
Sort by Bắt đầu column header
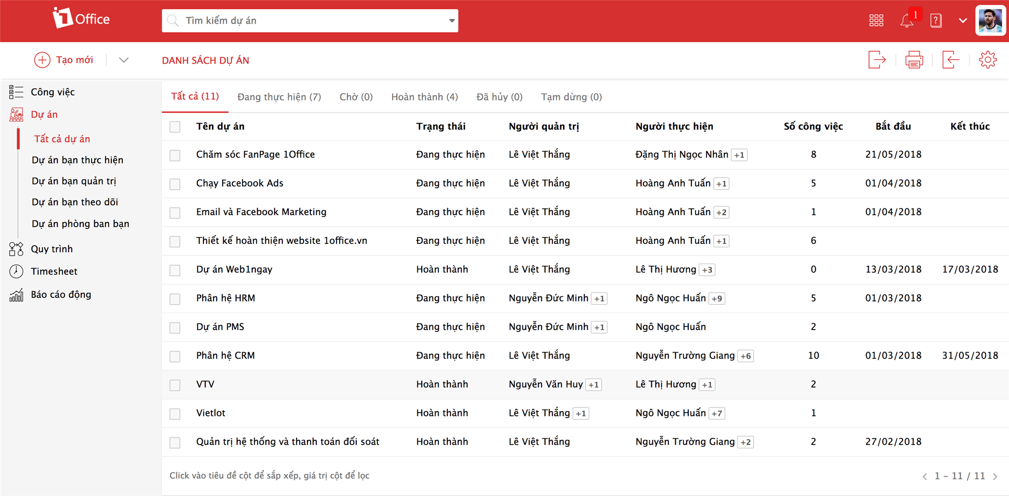click(x=893, y=127)
